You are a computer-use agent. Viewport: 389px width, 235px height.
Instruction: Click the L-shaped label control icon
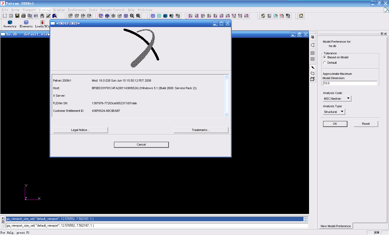269,16
